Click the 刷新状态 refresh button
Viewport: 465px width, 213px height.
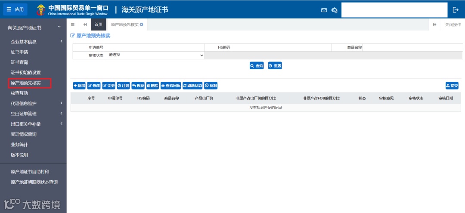pyautogui.click(x=193, y=86)
